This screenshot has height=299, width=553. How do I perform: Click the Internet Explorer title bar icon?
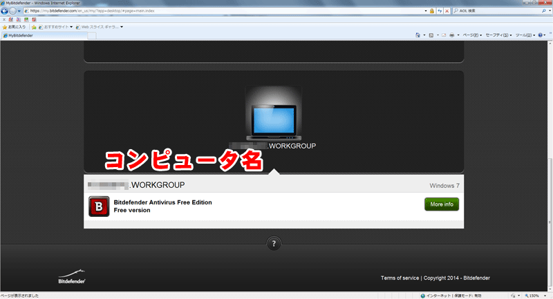[x=3, y=3]
